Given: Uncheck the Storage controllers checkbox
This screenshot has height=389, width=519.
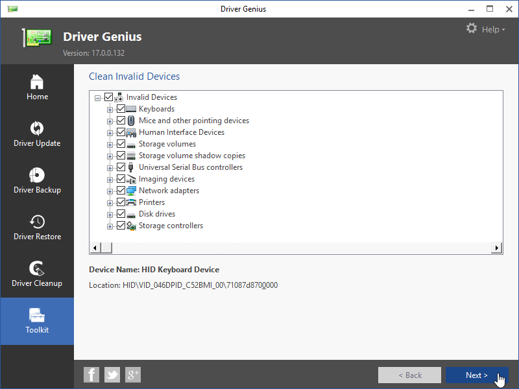Looking at the screenshot, I should click(121, 225).
